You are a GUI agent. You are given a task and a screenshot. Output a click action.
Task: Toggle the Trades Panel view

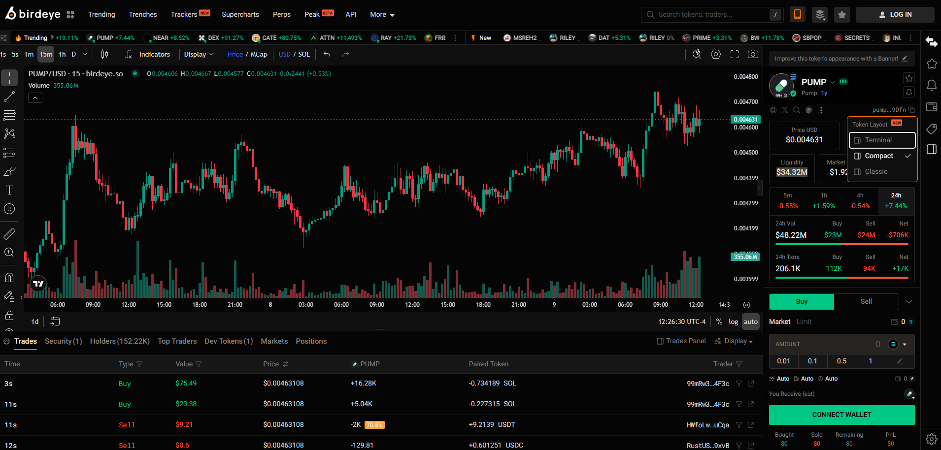(681, 341)
